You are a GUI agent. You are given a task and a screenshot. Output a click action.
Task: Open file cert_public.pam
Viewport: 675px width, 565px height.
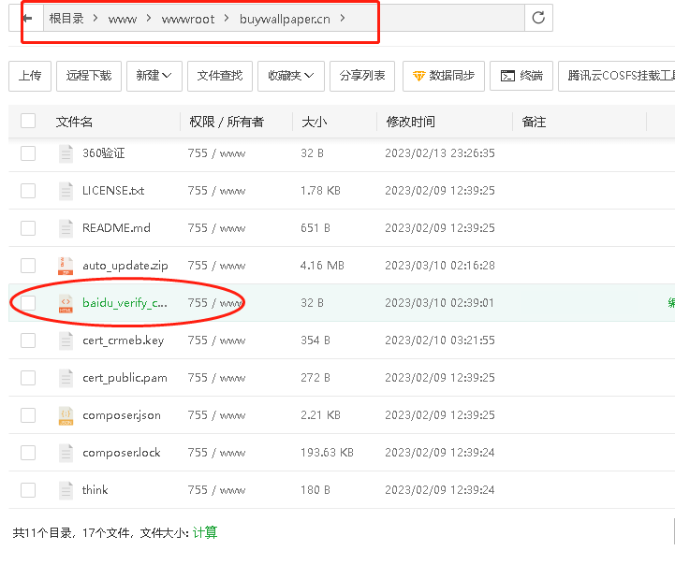(x=125, y=378)
